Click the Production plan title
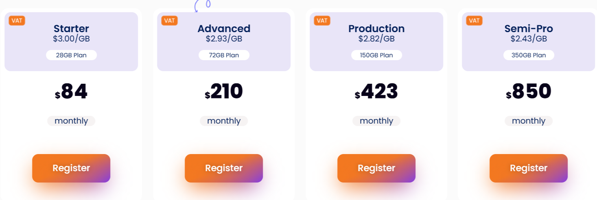This screenshot has width=597, height=200. click(x=376, y=28)
